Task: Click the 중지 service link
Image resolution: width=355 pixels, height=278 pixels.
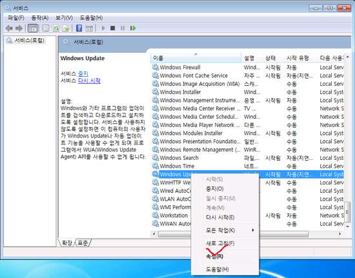Action: tap(83, 74)
